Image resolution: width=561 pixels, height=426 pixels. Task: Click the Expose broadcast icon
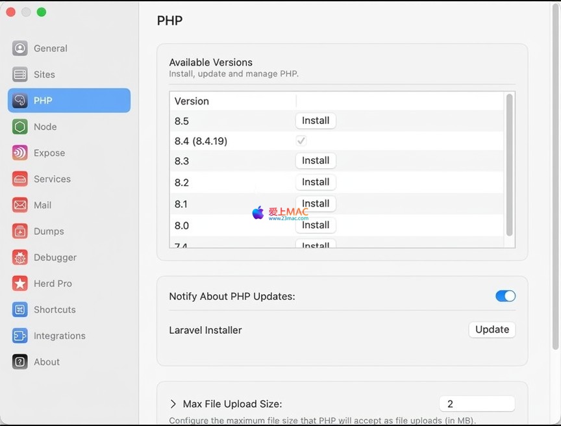20,153
